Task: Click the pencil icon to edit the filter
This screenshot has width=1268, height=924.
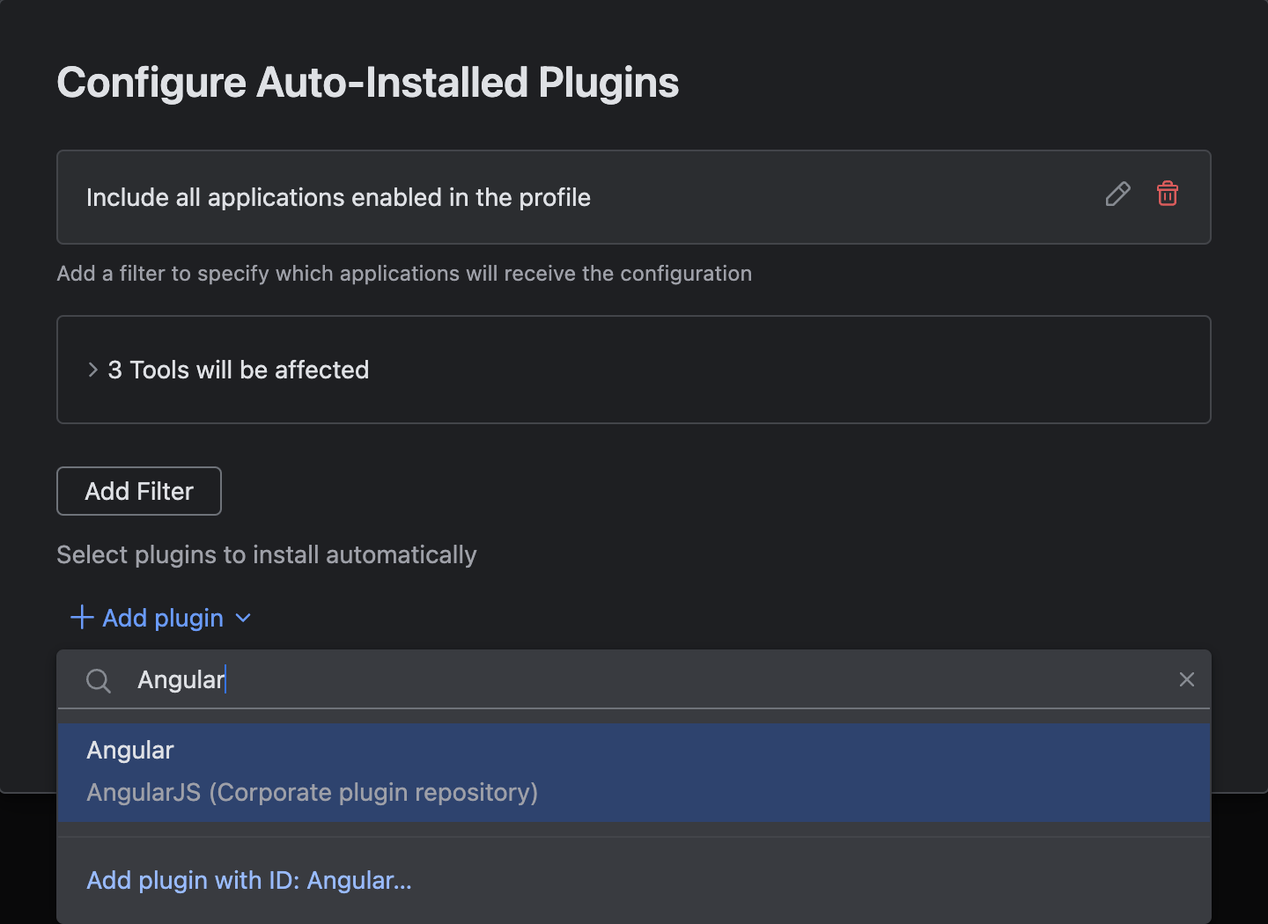Action: (1117, 194)
